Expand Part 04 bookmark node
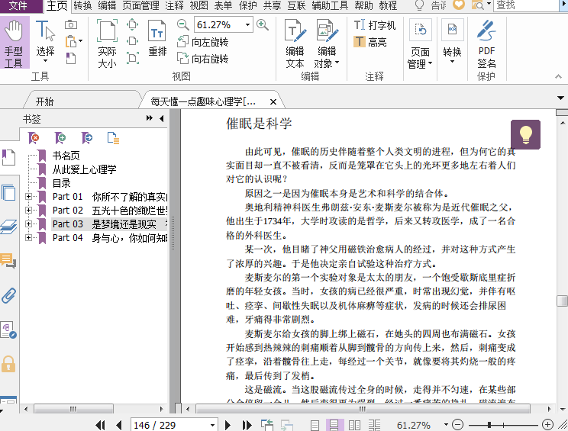The height and width of the screenshot is (431, 568). (28, 238)
